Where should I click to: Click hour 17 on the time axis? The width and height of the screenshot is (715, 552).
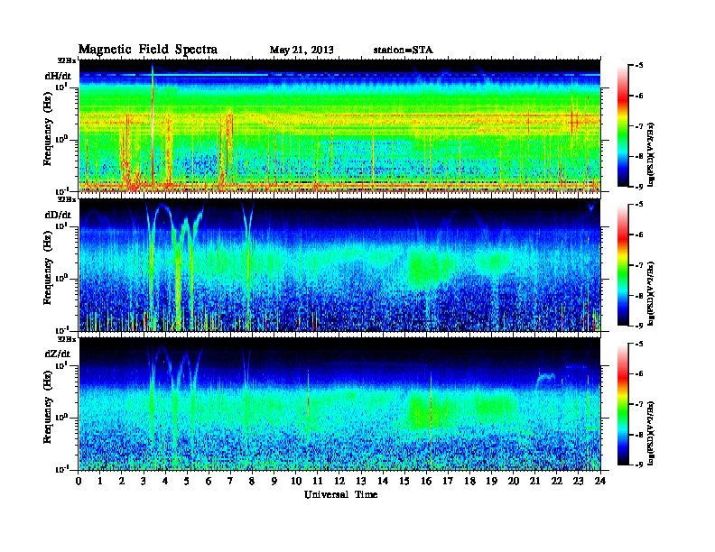pos(449,481)
